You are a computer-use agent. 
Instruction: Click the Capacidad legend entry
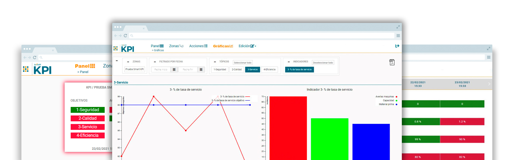390,101
